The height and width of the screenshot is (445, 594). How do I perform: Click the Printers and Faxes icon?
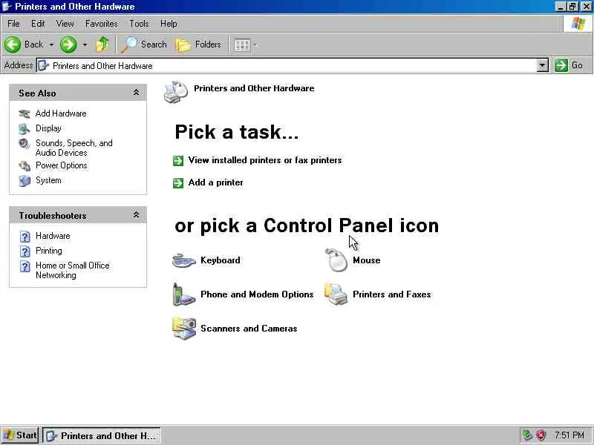click(336, 294)
